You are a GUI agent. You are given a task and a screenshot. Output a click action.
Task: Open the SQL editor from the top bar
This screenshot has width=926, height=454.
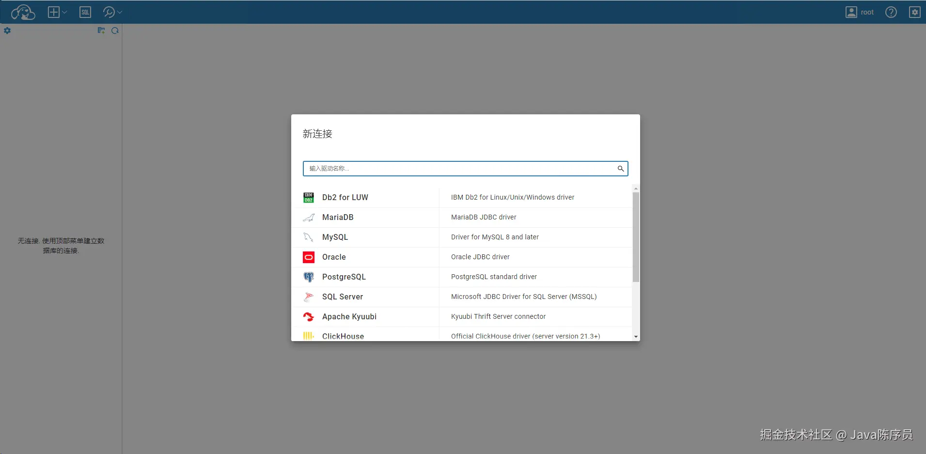tap(85, 12)
